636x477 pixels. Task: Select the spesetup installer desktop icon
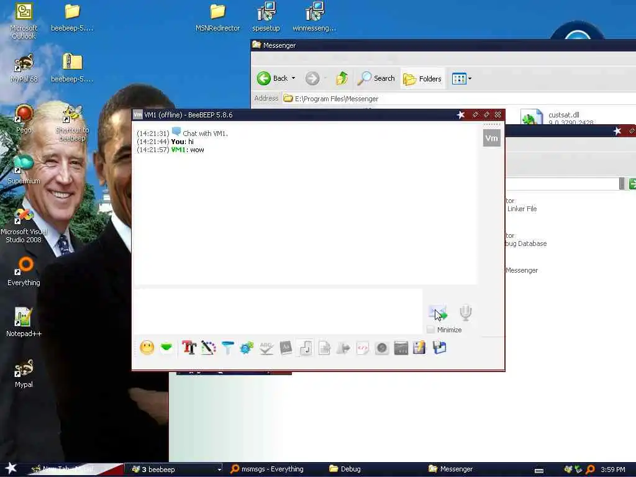[x=266, y=17]
